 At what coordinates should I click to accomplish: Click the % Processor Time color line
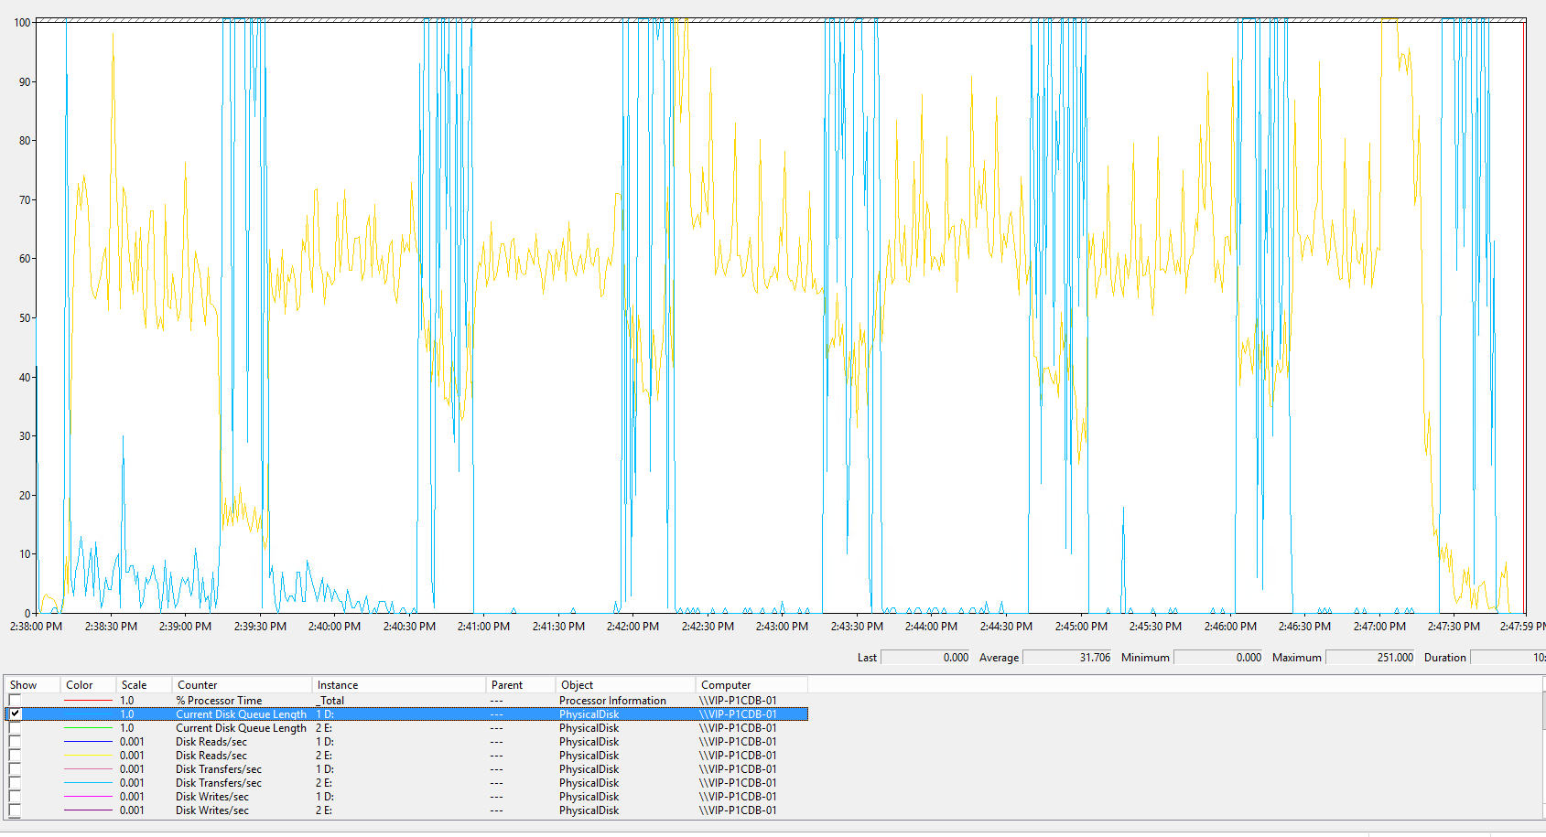pyautogui.click(x=88, y=701)
